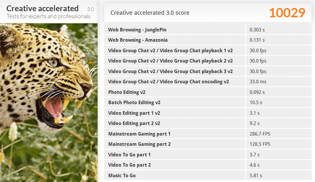Click Video Group Chat playback 3 v2 row
315x182 pixels.
208,71
